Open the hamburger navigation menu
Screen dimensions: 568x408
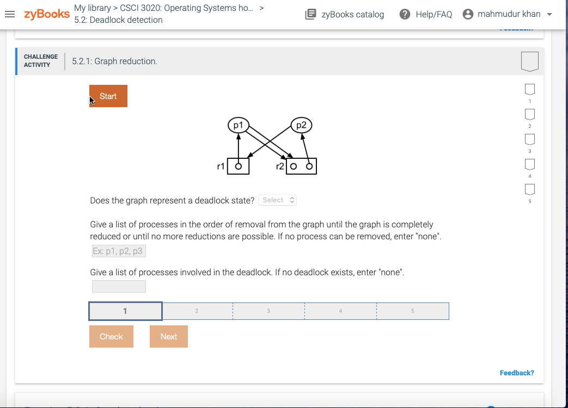[10, 14]
